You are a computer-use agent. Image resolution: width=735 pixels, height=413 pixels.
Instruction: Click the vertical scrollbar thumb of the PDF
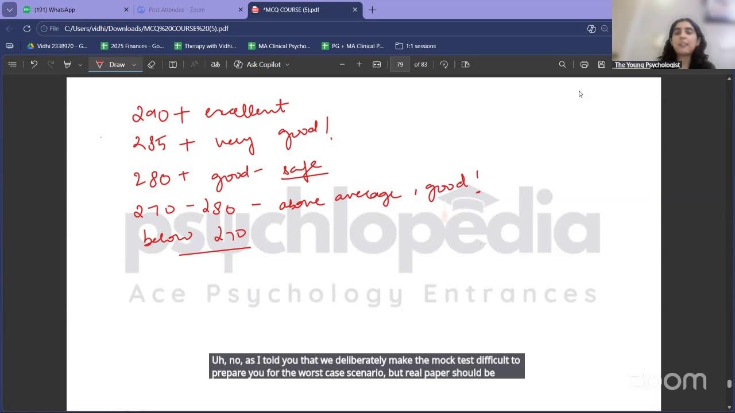point(729,384)
